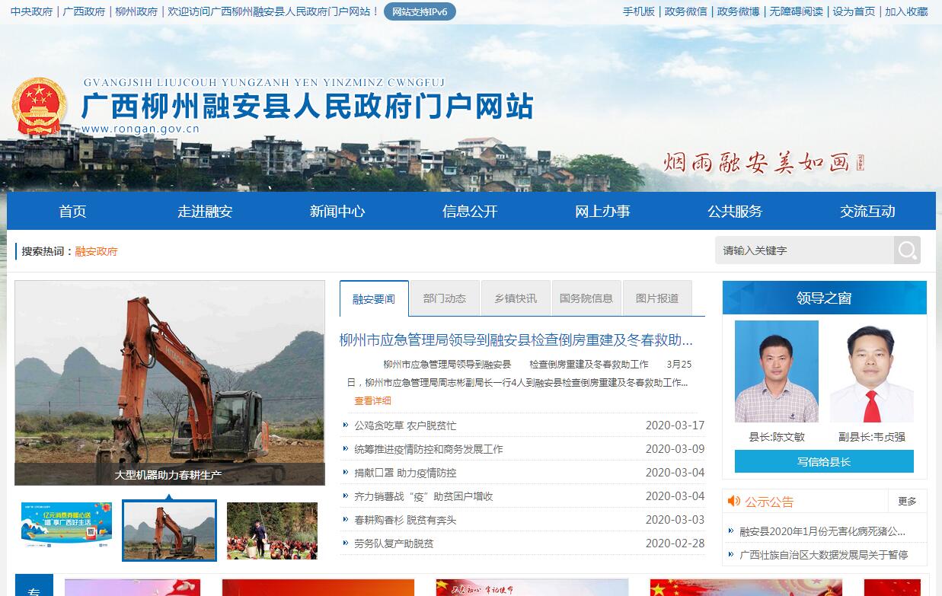Click the 融安政府 hot search keyword

[96, 251]
